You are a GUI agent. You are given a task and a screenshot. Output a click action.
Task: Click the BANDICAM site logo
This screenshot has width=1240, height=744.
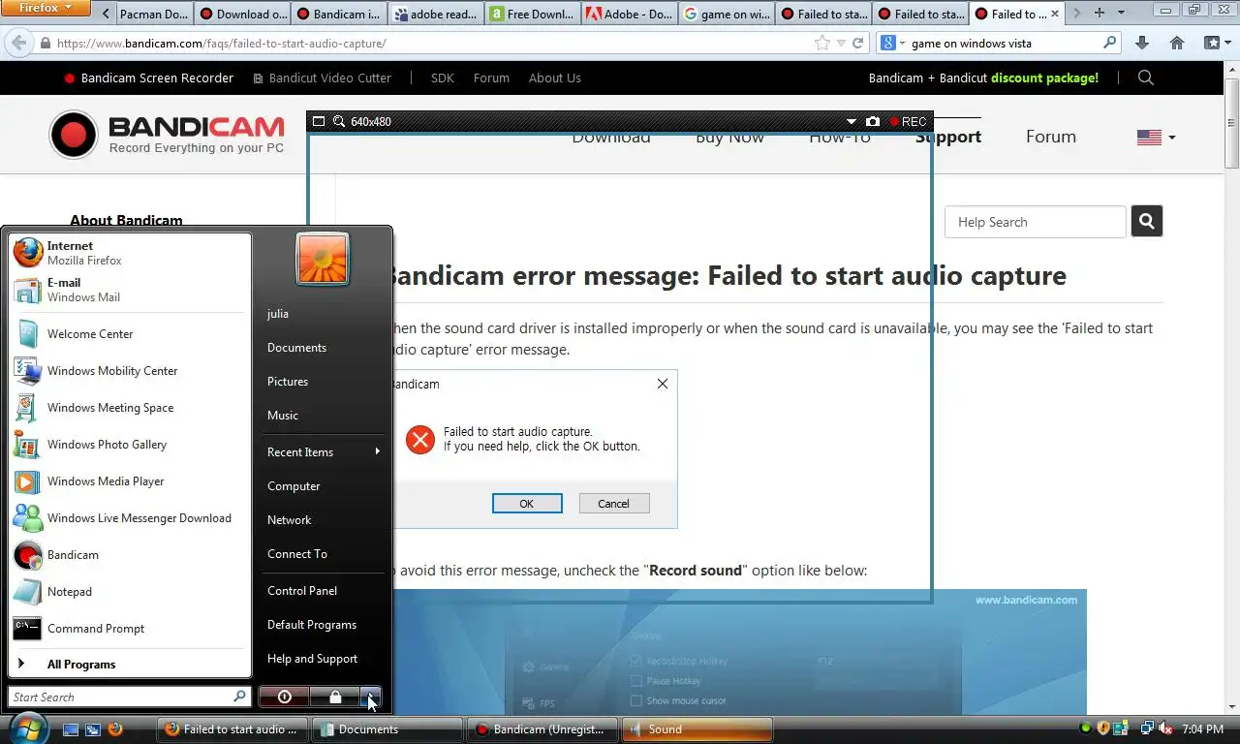click(167, 135)
